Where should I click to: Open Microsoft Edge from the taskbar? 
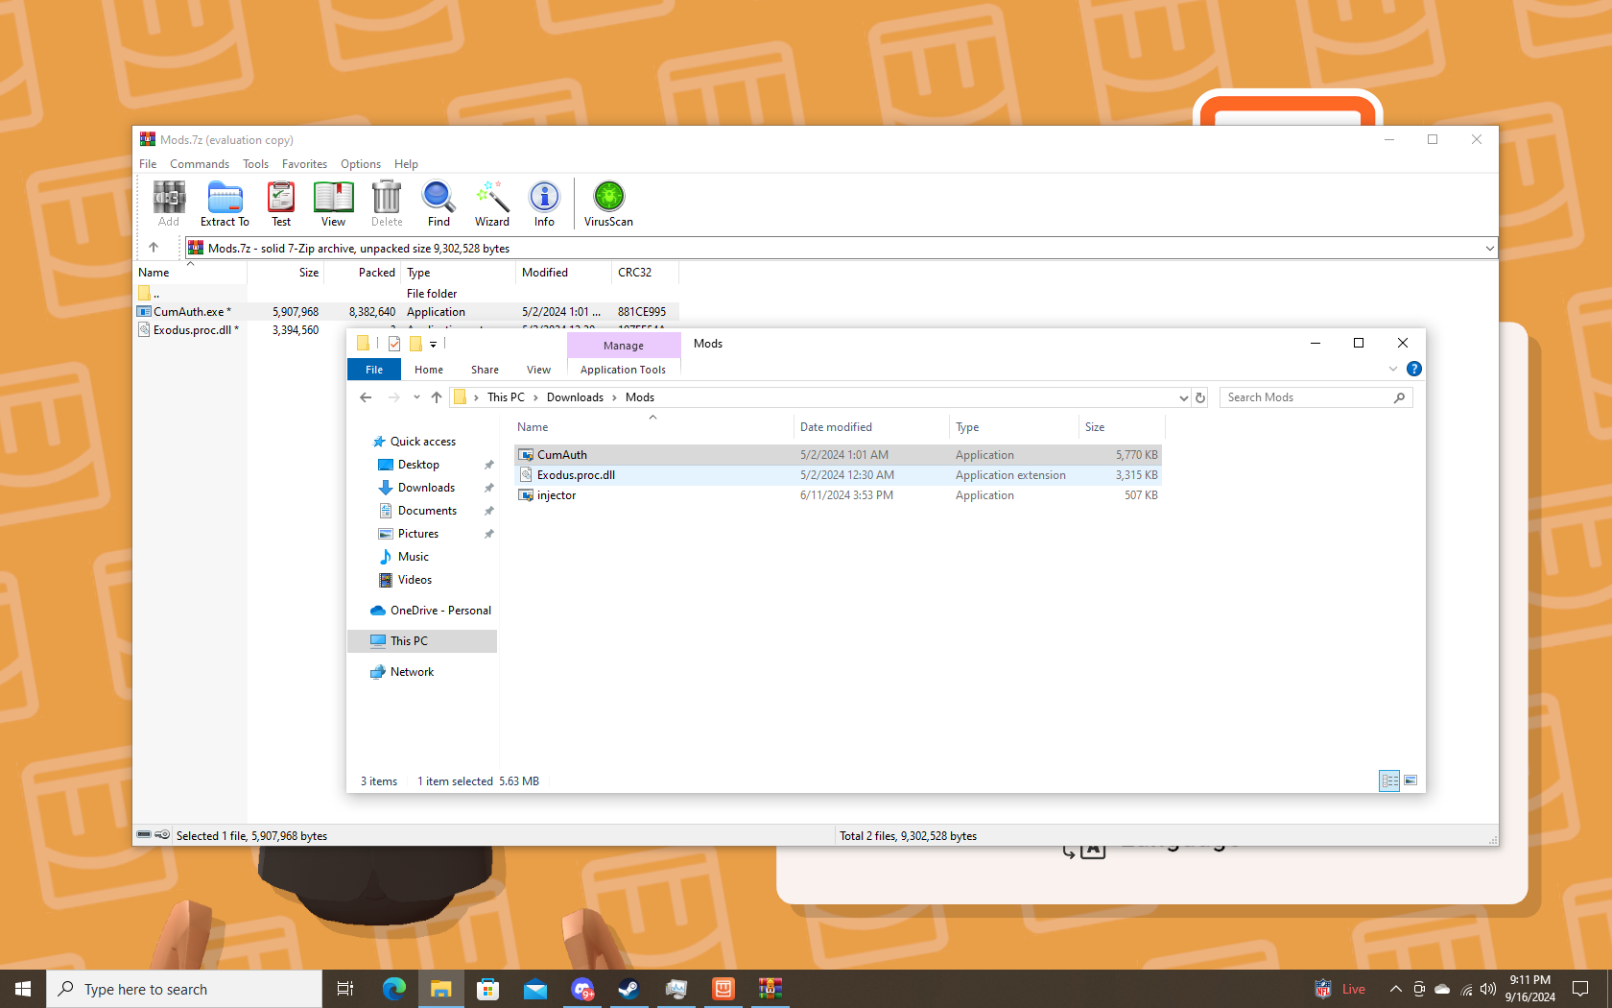[393, 989]
